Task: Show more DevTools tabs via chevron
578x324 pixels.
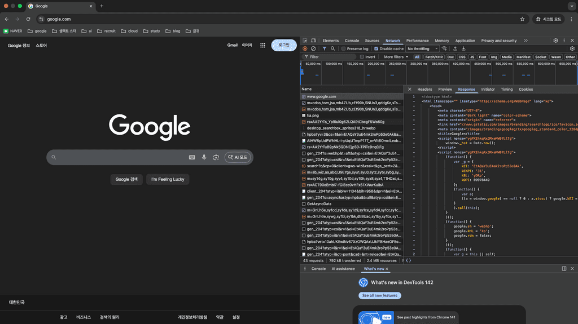Action: [x=526, y=41]
